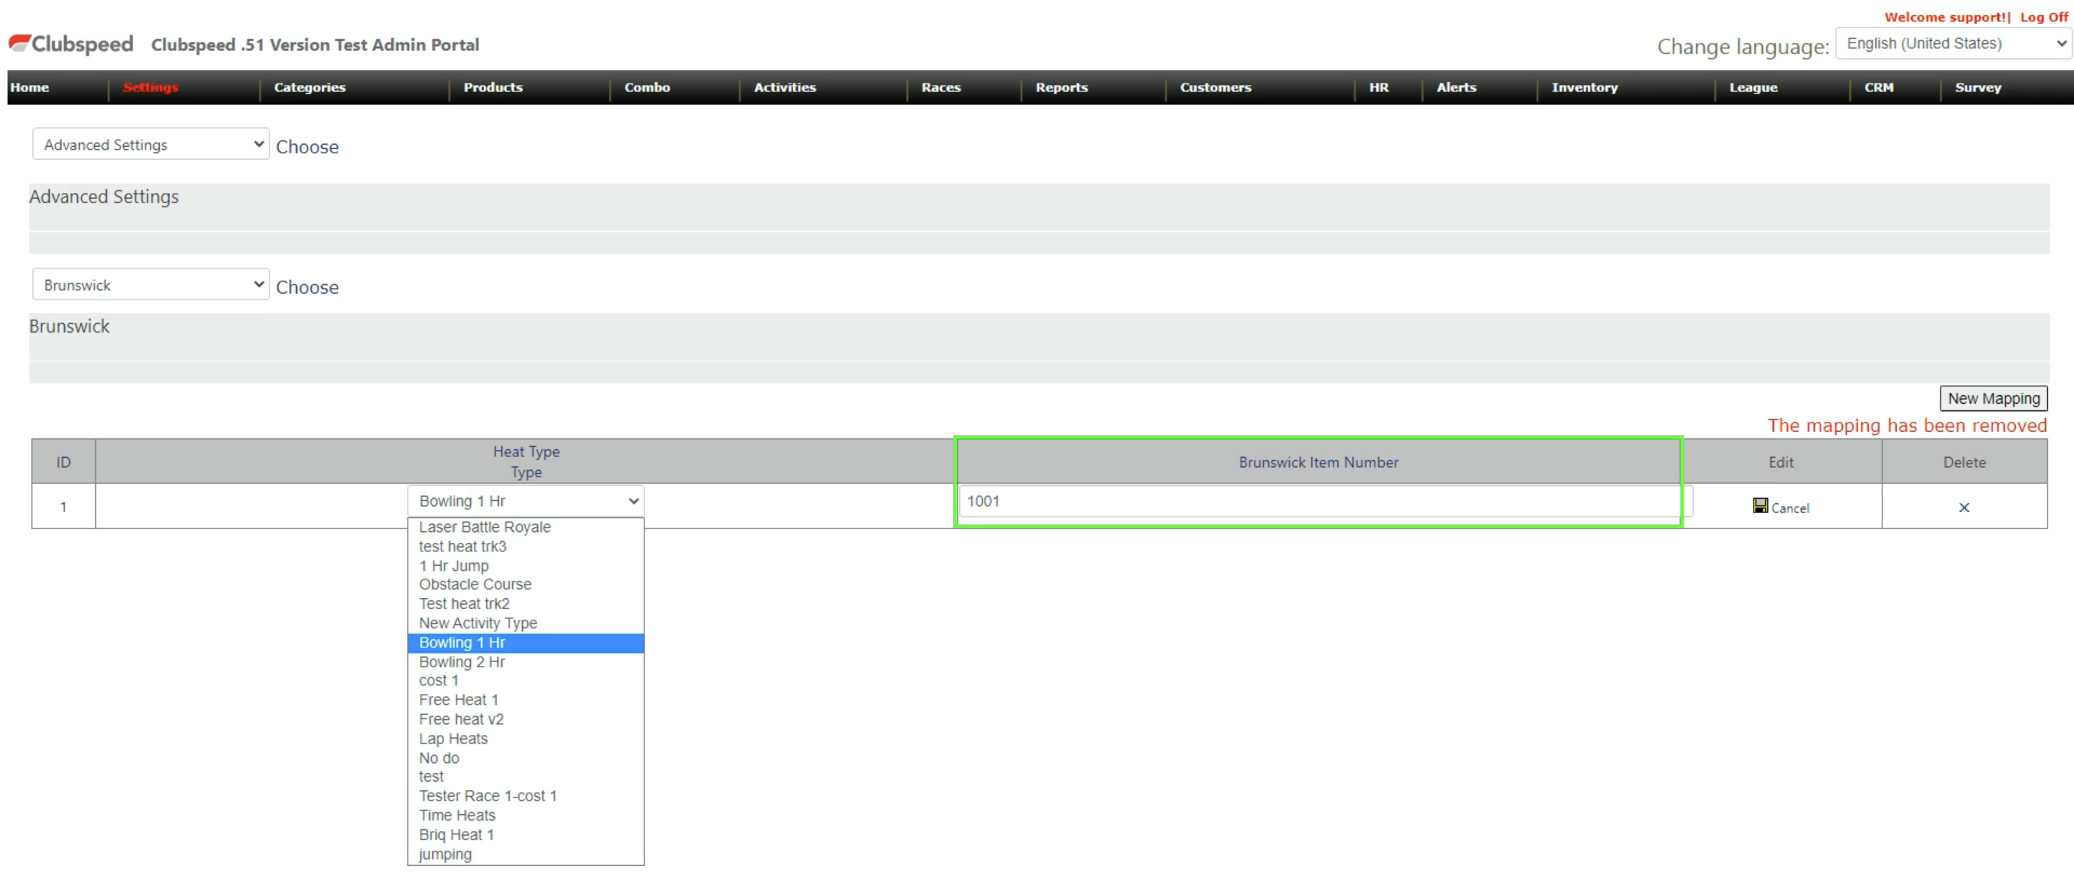Viewport: 2074px width, 894px height.
Task: Click the New Mapping button
Action: pos(1993,398)
